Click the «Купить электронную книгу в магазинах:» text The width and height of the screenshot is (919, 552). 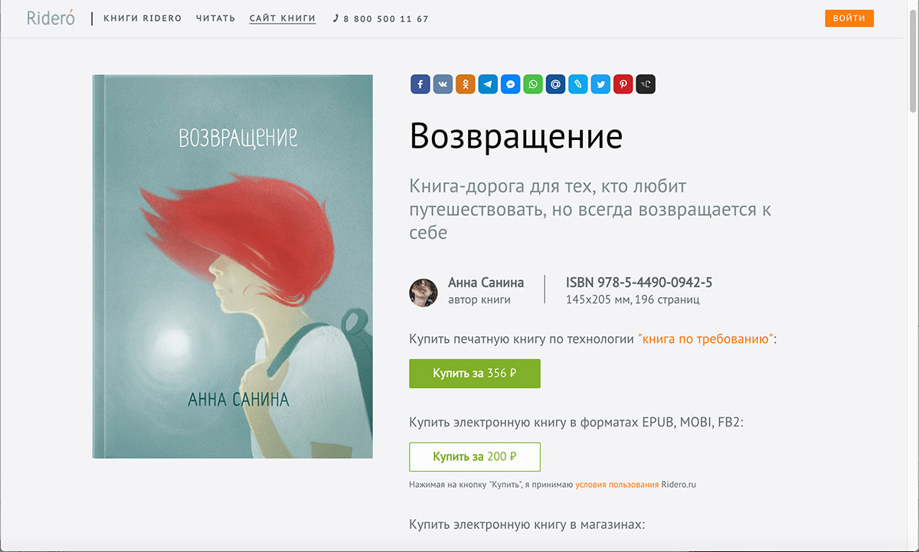(528, 525)
